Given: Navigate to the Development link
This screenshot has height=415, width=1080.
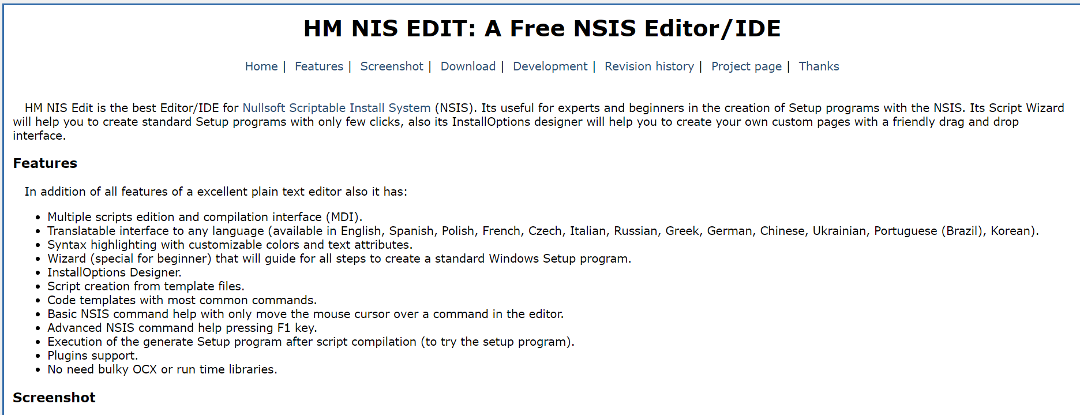Looking at the screenshot, I should [550, 66].
